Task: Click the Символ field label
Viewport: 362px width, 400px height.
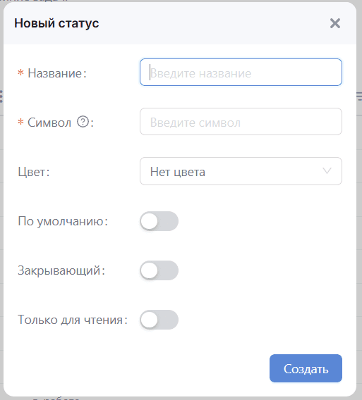Action: pyautogui.click(x=49, y=123)
